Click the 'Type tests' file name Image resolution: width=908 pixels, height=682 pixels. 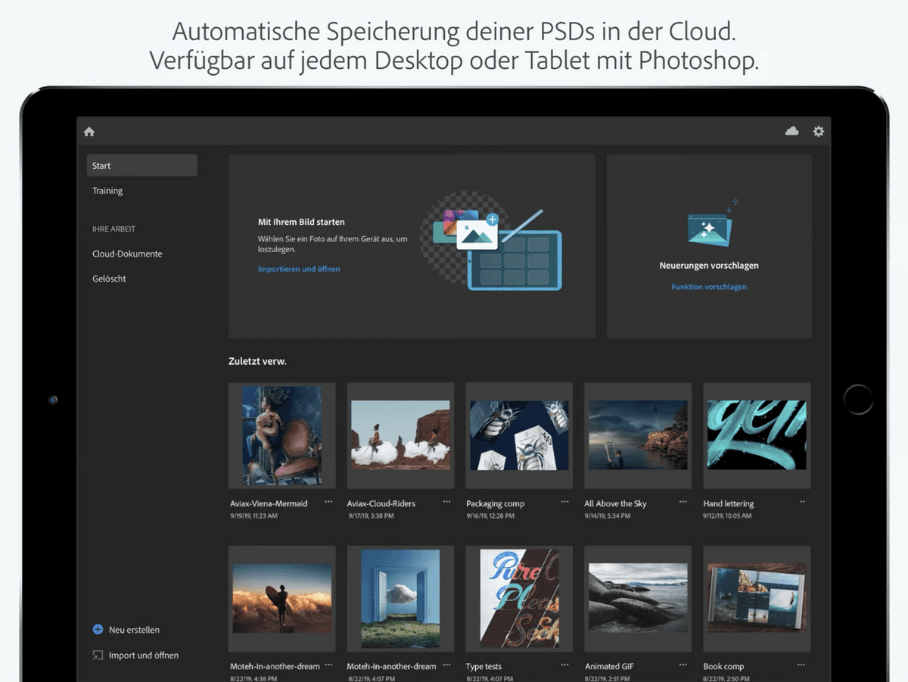pos(484,667)
